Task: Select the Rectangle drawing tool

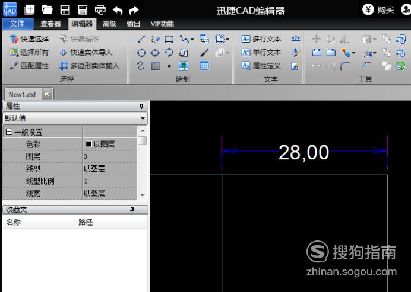Action: tap(169, 39)
